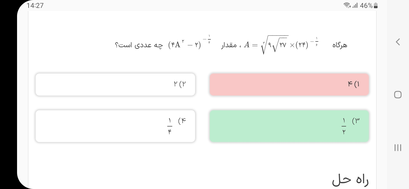Tap the راه حل solution heading
The height and width of the screenshot is (189, 409).
click(350, 180)
